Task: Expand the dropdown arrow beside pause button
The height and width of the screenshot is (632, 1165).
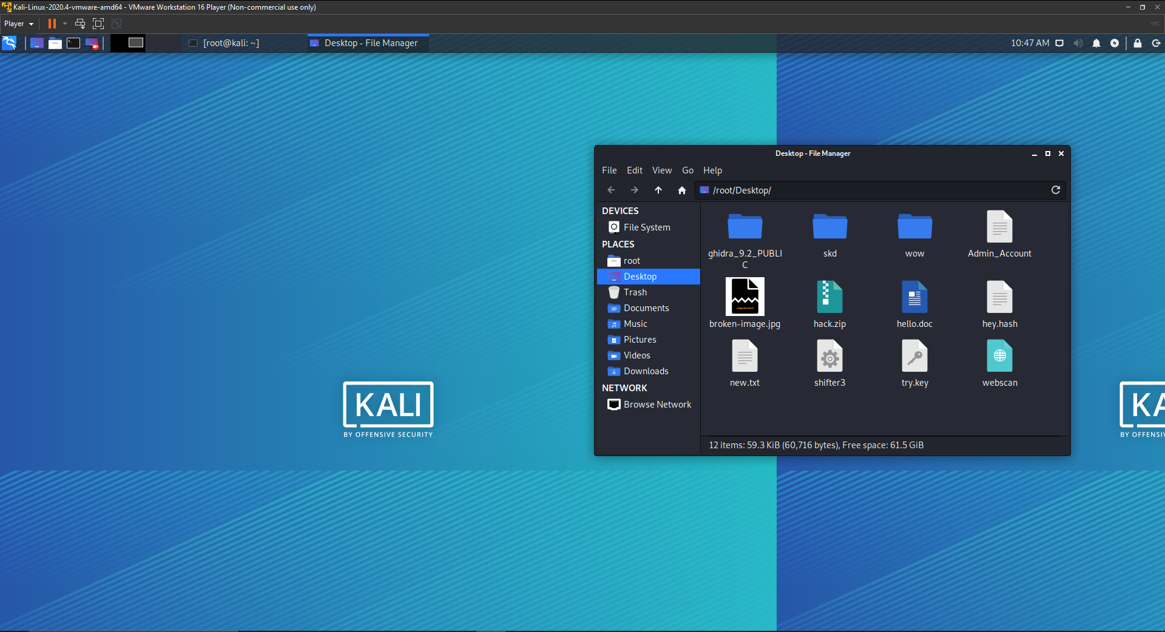Action: [x=65, y=24]
